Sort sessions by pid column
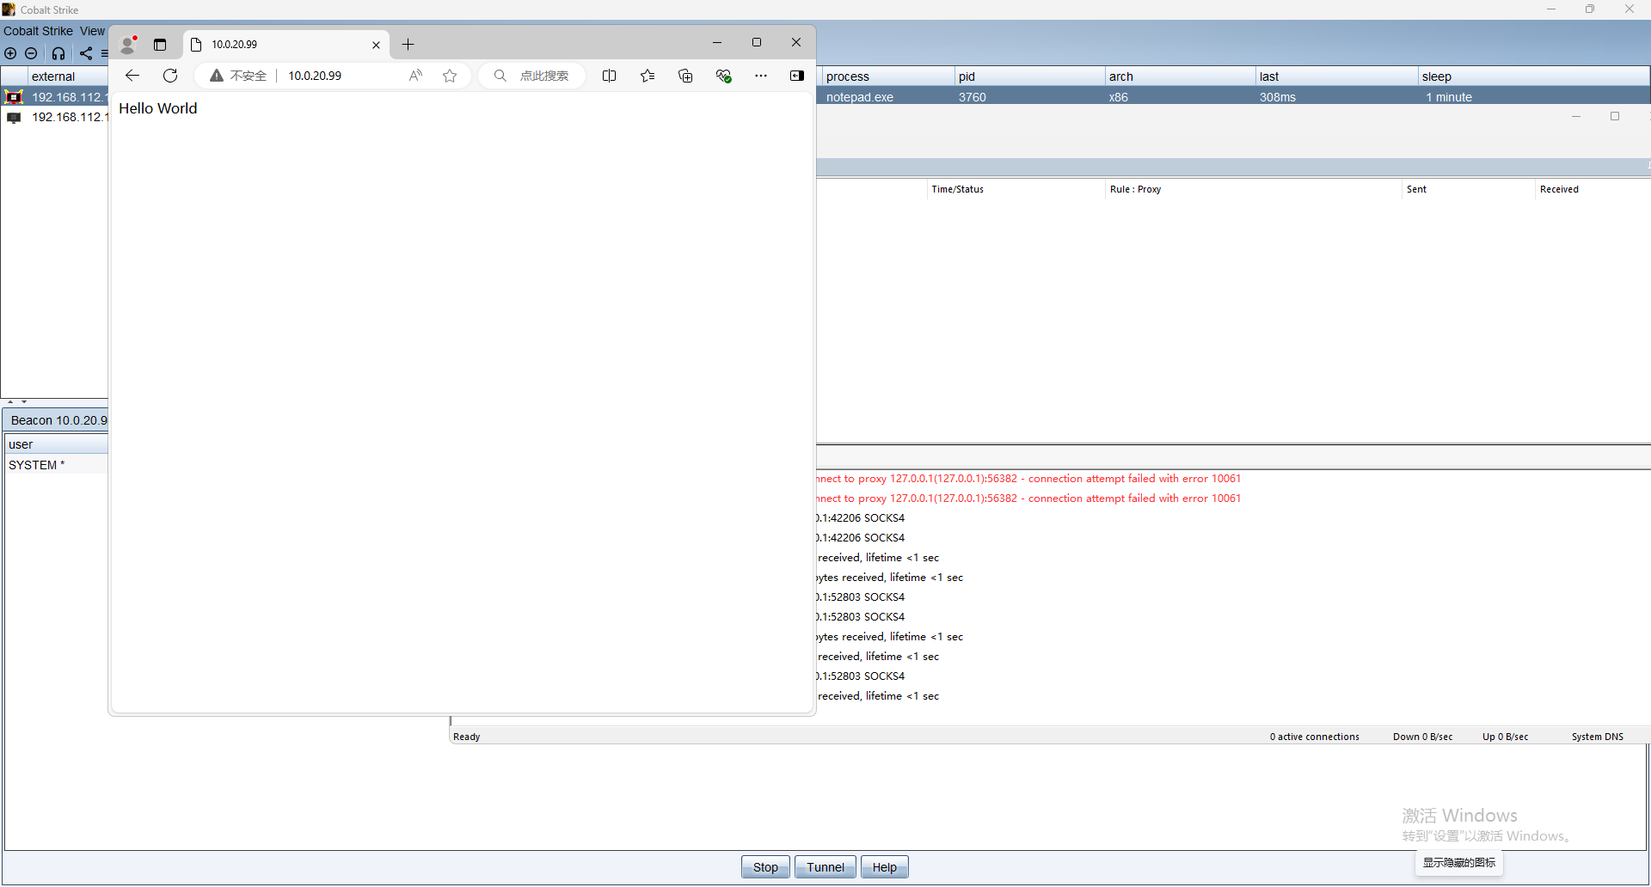1651x887 pixels. 1029,76
